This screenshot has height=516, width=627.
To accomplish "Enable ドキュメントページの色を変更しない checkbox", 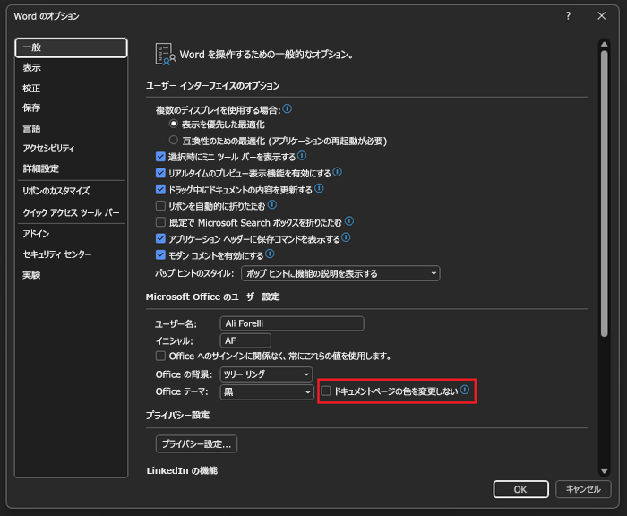I will coord(326,391).
